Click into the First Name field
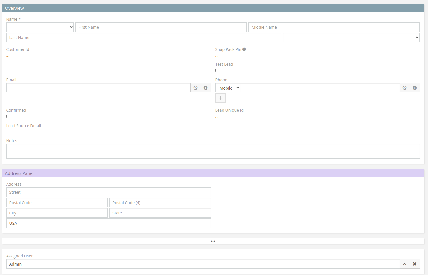This screenshot has width=428, height=275. pyautogui.click(x=161, y=27)
